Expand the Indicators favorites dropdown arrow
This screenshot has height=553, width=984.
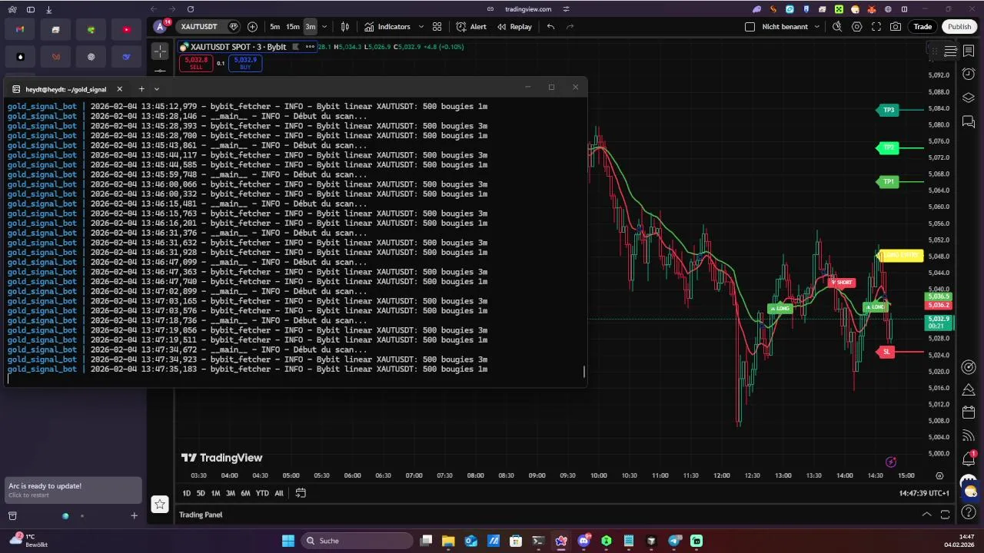point(421,27)
